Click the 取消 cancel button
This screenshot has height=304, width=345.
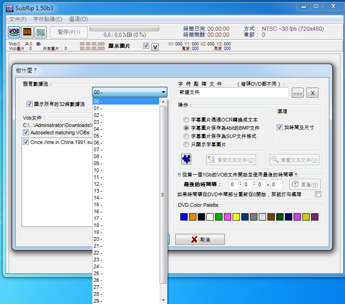pos(200,239)
